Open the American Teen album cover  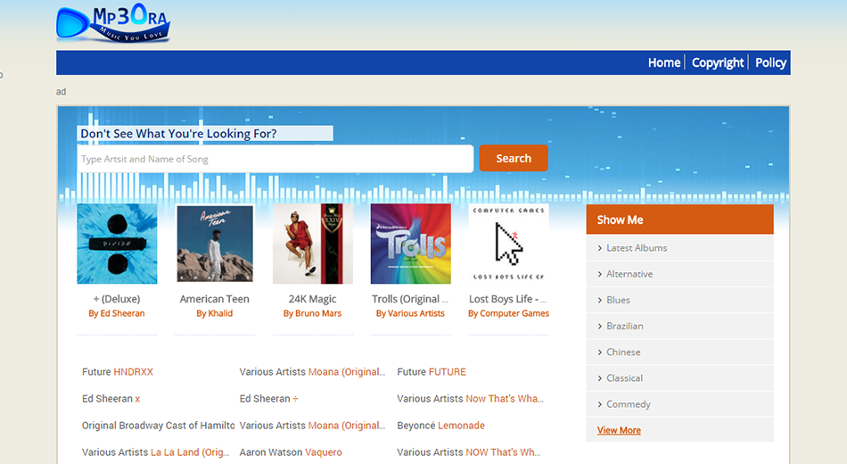pos(215,244)
